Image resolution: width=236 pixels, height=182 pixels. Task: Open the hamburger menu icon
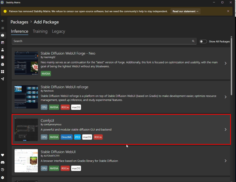pos(3,28)
